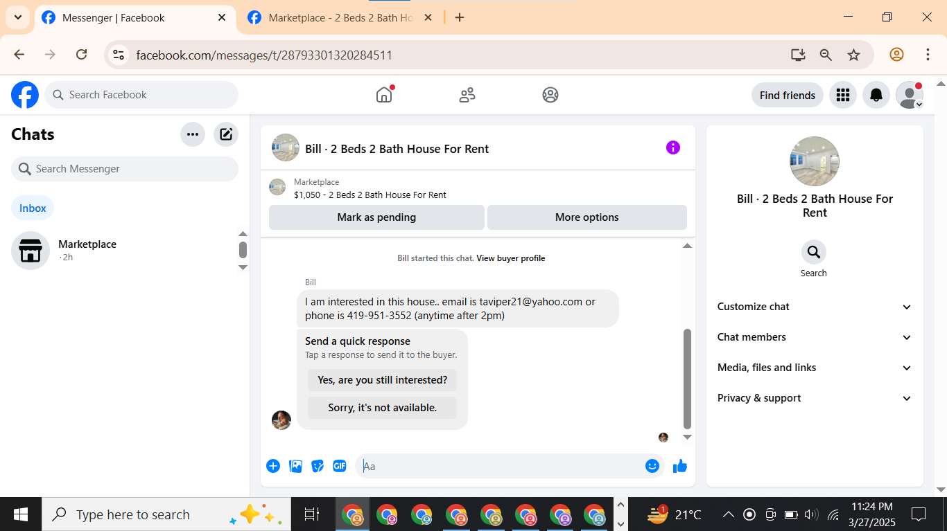Switch to Messenger | Facebook tab

(x=133, y=18)
